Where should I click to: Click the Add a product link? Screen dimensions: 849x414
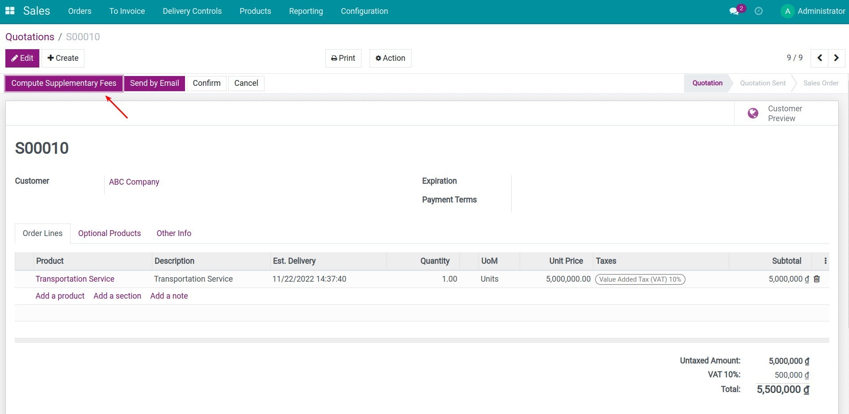[60, 296]
